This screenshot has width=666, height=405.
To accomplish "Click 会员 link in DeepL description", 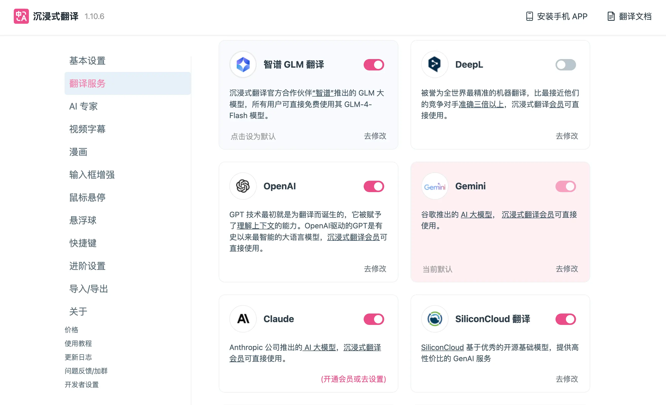I will point(557,104).
